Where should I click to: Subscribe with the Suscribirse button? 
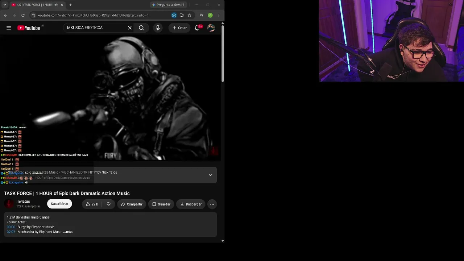coord(59,204)
